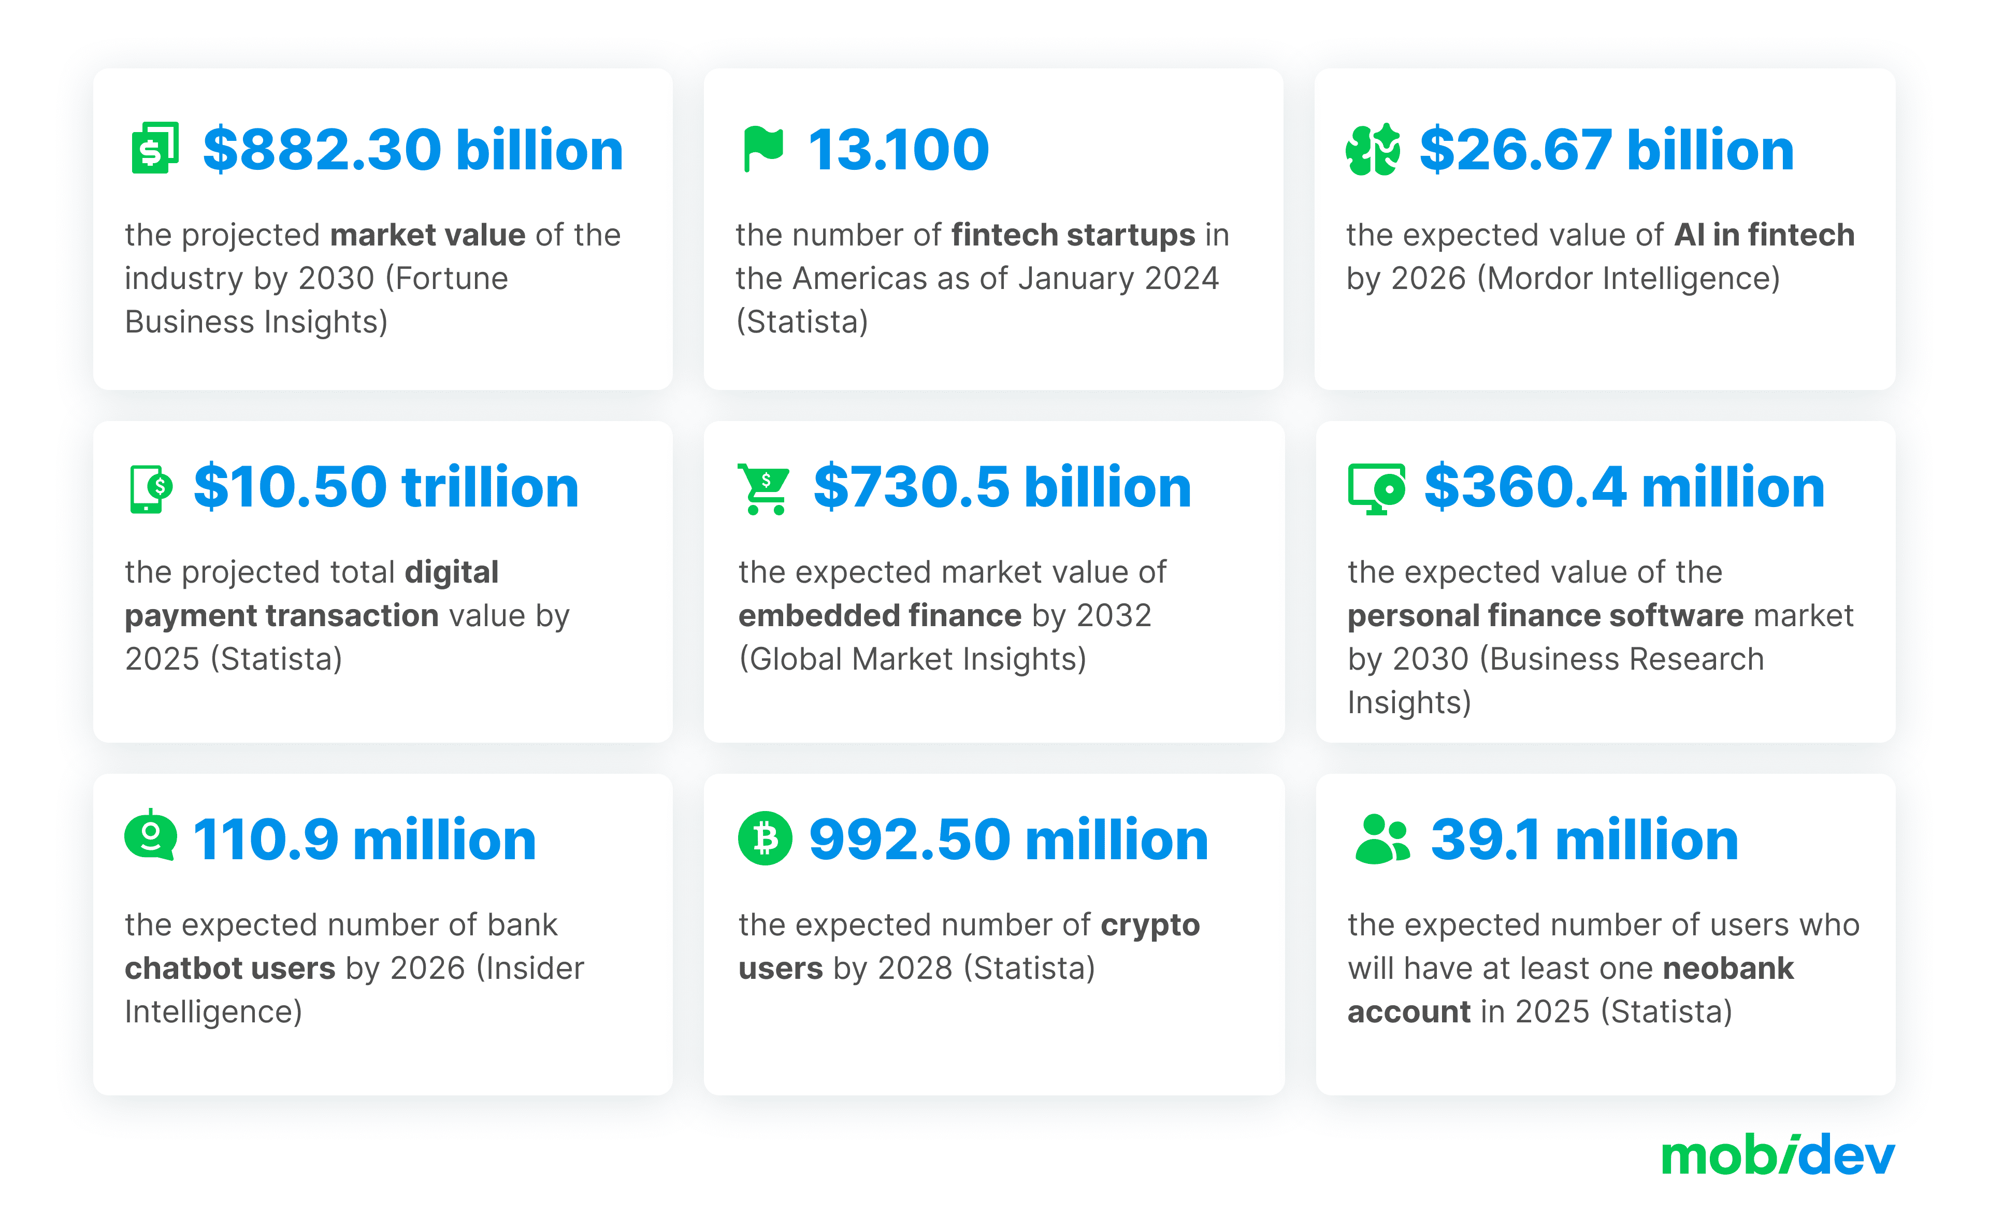This screenshot has width=1989, height=1229.
Task: Click the Bitcoin coin icon
Action: (764, 838)
